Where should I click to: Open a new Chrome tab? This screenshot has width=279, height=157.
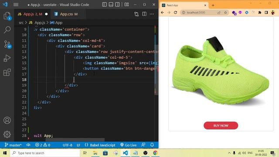point(213,5)
